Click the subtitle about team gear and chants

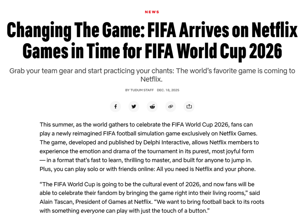click(x=152, y=74)
